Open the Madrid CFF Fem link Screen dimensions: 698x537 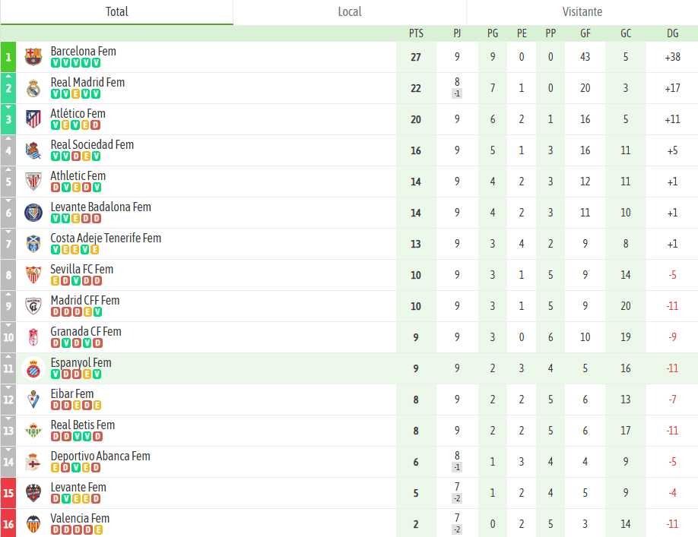(x=84, y=300)
